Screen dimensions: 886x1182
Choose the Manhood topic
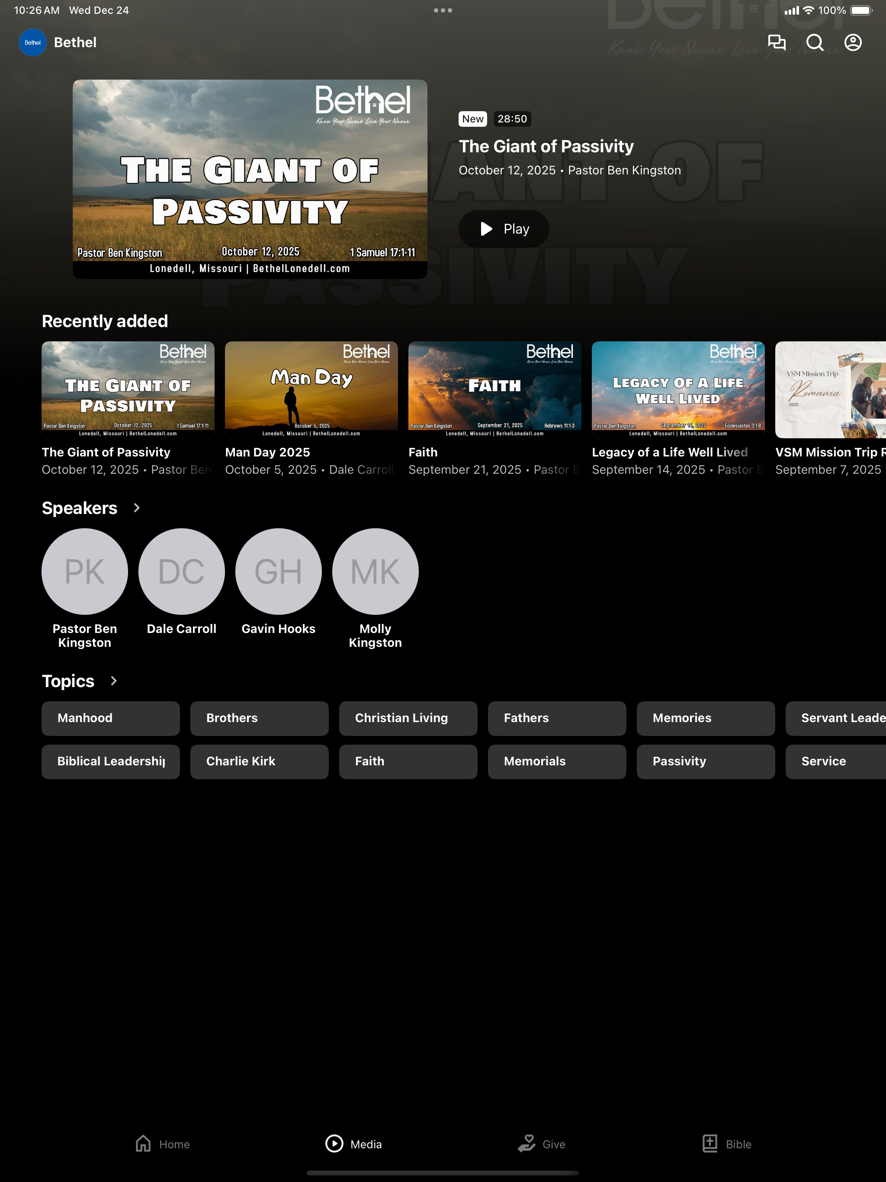point(111,718)
